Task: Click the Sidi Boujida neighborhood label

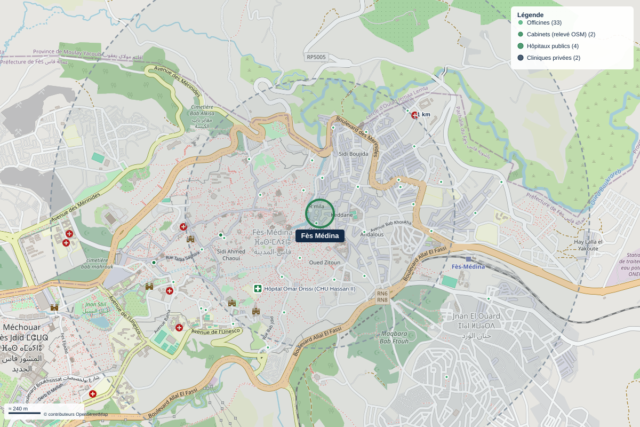Action: [x=354, y=154]
